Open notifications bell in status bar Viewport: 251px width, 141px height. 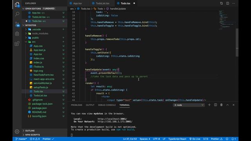pyautogui.click(x=234, y=139)
